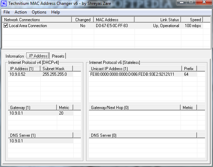Select the IP Address tab
Image resolution: width=213 pixels, height=167 pixels.
click(x=38, y=56)
